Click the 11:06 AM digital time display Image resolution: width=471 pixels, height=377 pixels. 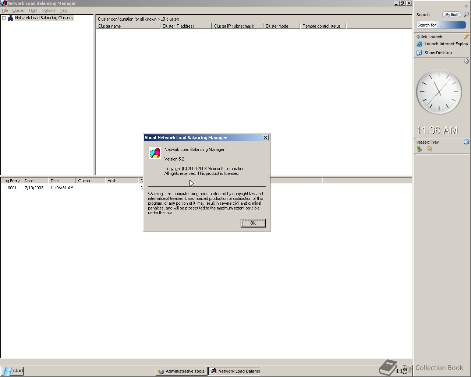437,130
